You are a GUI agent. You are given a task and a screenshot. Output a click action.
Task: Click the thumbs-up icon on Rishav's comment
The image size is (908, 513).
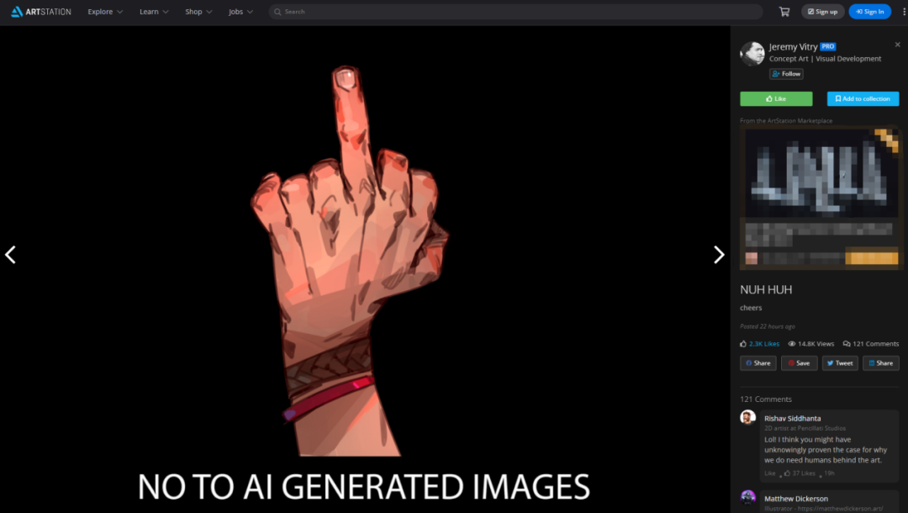[x=787, y=473]
